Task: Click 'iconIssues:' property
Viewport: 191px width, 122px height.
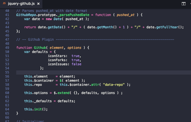Action: pyautogui.click(x=59, y=64)
